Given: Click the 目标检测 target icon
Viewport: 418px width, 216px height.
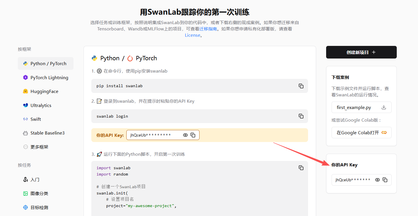Looking at the screenshot, I should [25, 207].
